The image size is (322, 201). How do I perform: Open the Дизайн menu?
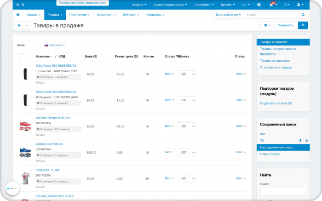tap(228, 5)
